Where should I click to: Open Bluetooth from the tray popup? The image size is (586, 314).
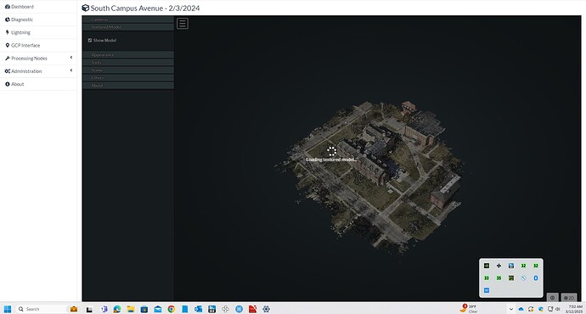click(536, 278)
